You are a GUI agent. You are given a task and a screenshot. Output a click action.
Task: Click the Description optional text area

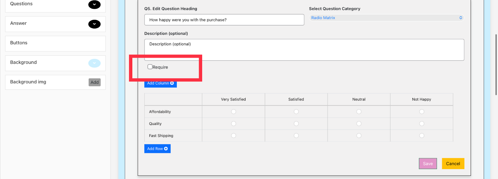304,50
